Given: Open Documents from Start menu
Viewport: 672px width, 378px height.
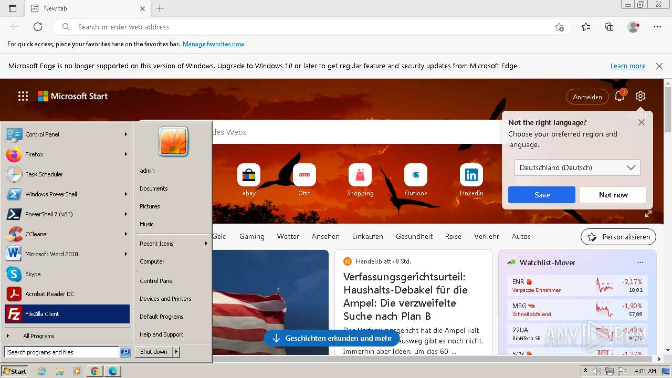Looking at the screenshot, I should click(x=154, y=188).
